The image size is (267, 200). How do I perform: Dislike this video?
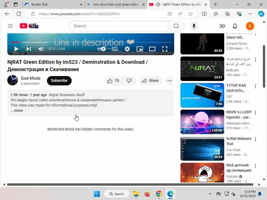[129, 81]
